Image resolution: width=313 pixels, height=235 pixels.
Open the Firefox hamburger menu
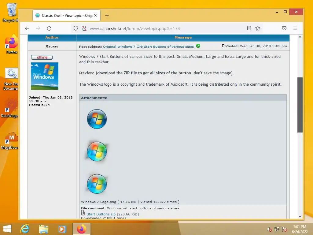(x=295, y=28)
